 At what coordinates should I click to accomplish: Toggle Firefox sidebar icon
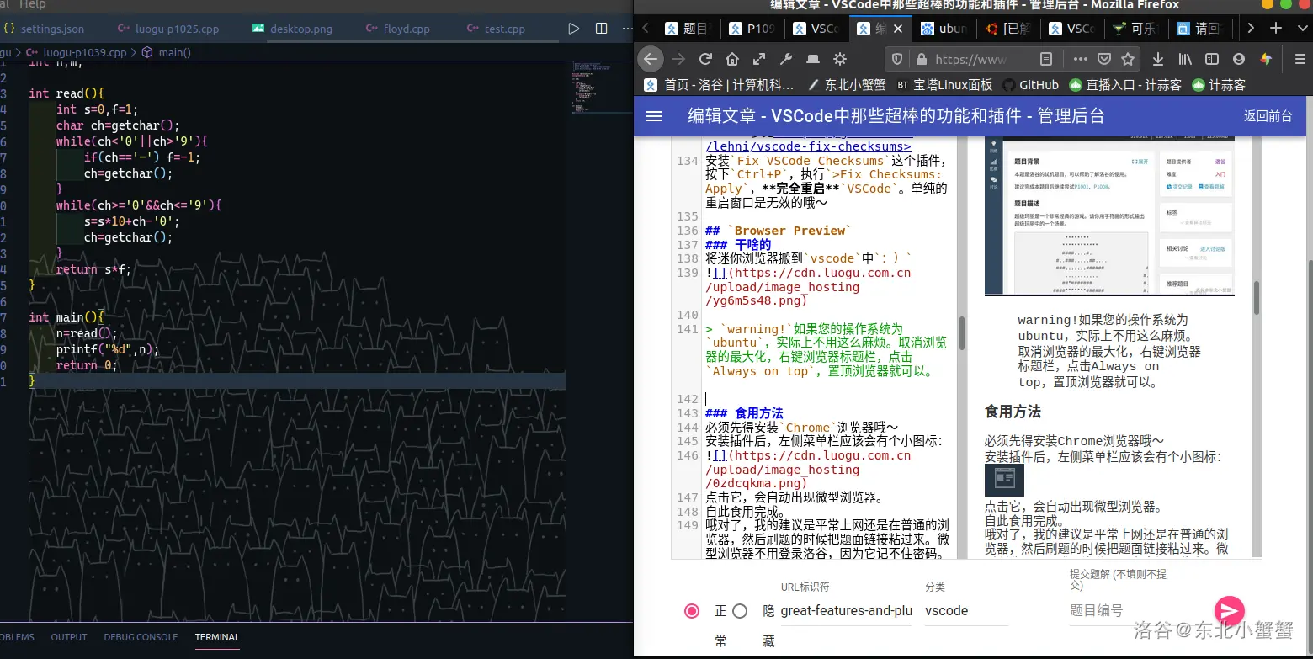pyautogui.click(x=1212, y=59)
